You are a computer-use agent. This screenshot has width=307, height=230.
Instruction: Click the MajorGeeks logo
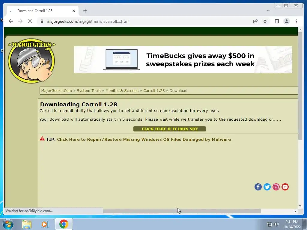[31, 60]
